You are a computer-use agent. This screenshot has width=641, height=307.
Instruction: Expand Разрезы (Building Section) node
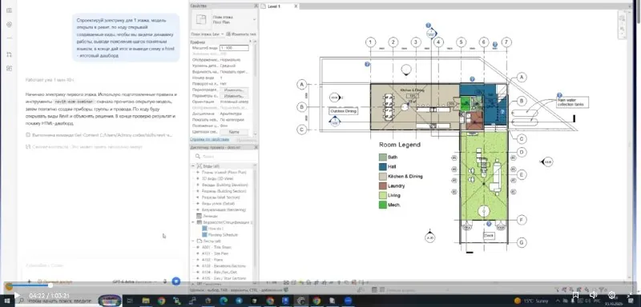click(x=198, y=191)
